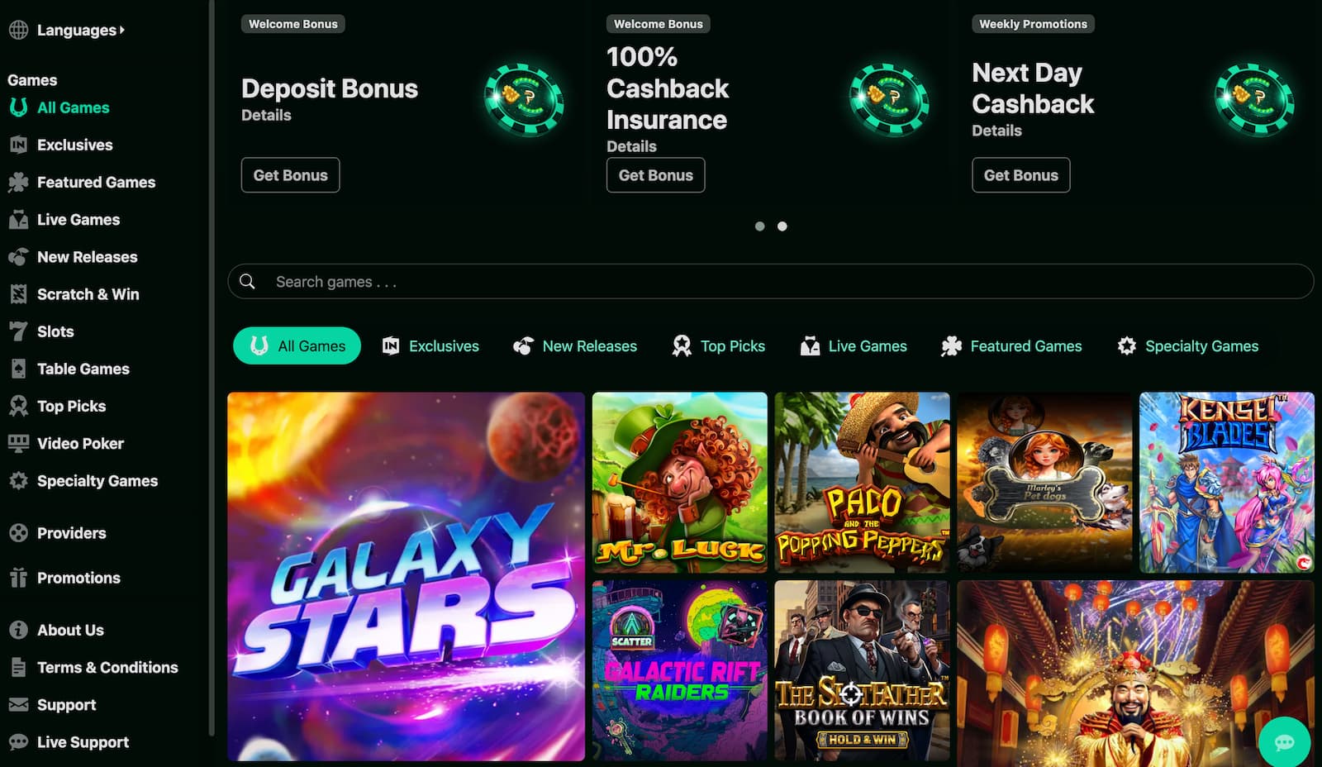Open Slots from sidebar icon

coord(18,331)
